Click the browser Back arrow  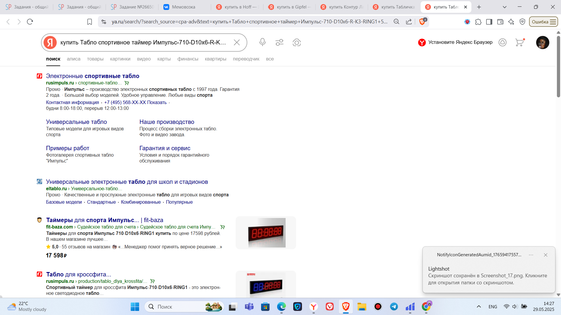point(8,22)
